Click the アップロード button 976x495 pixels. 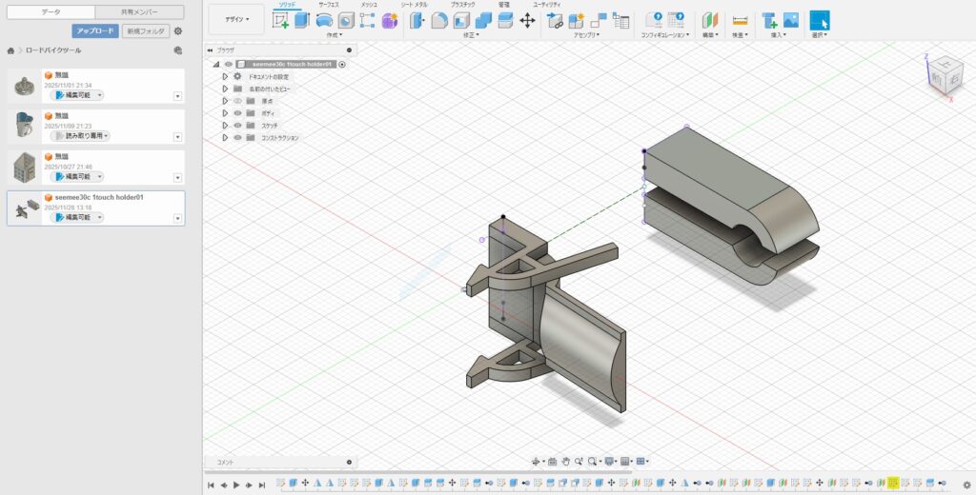[x=94, y=31]
